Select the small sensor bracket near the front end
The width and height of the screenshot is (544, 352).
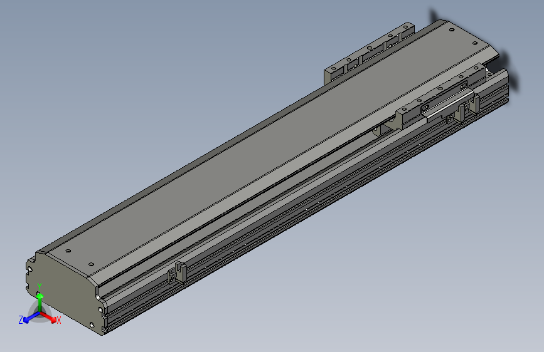178,272
